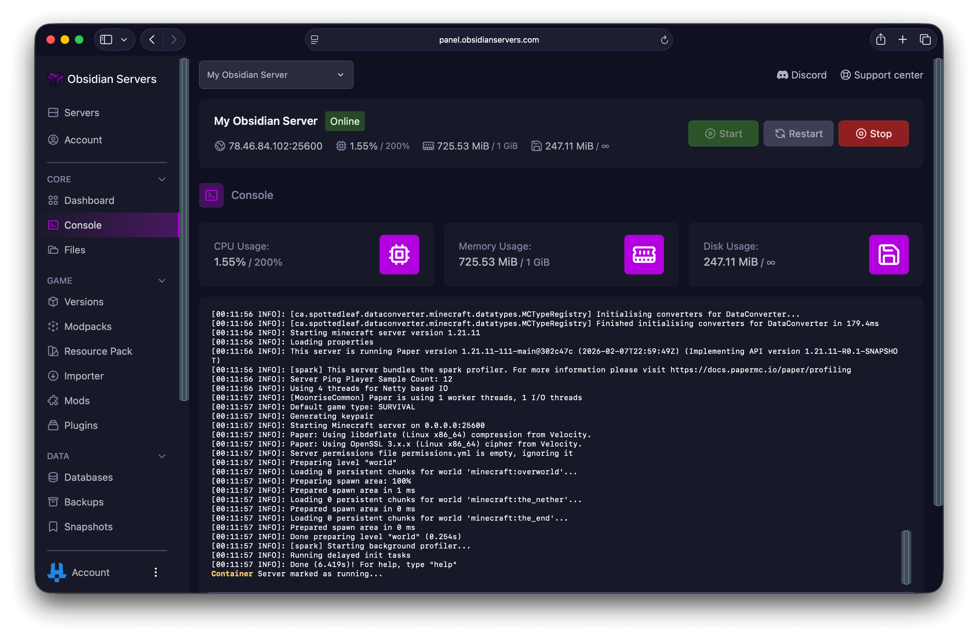
Task: Go to Plugins page
Action: coord(81,425)
